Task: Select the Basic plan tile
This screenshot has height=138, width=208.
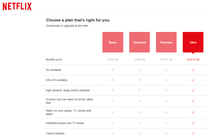Action: (113, 42)
